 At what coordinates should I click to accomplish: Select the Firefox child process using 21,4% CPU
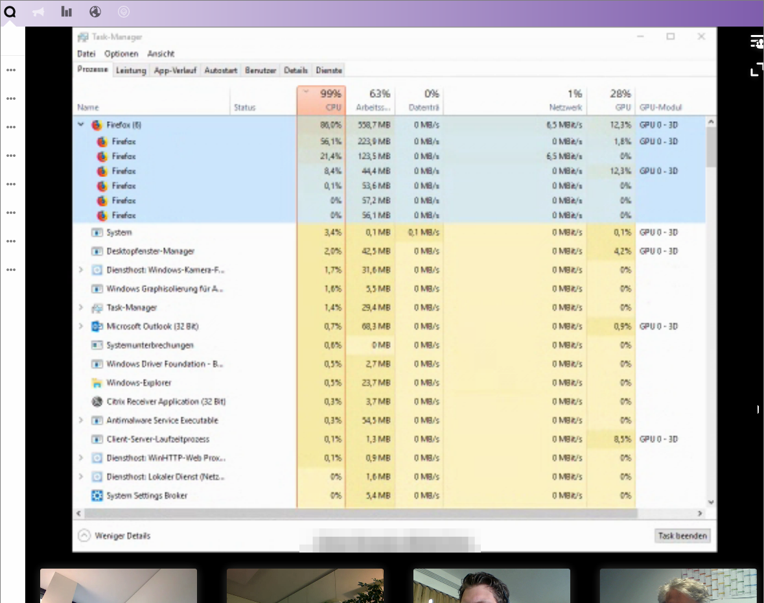click(x=389, y=156)
